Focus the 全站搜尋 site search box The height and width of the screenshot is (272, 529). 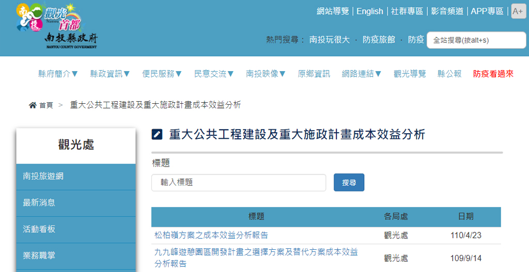pyautogui.click(x=476, y=40)
